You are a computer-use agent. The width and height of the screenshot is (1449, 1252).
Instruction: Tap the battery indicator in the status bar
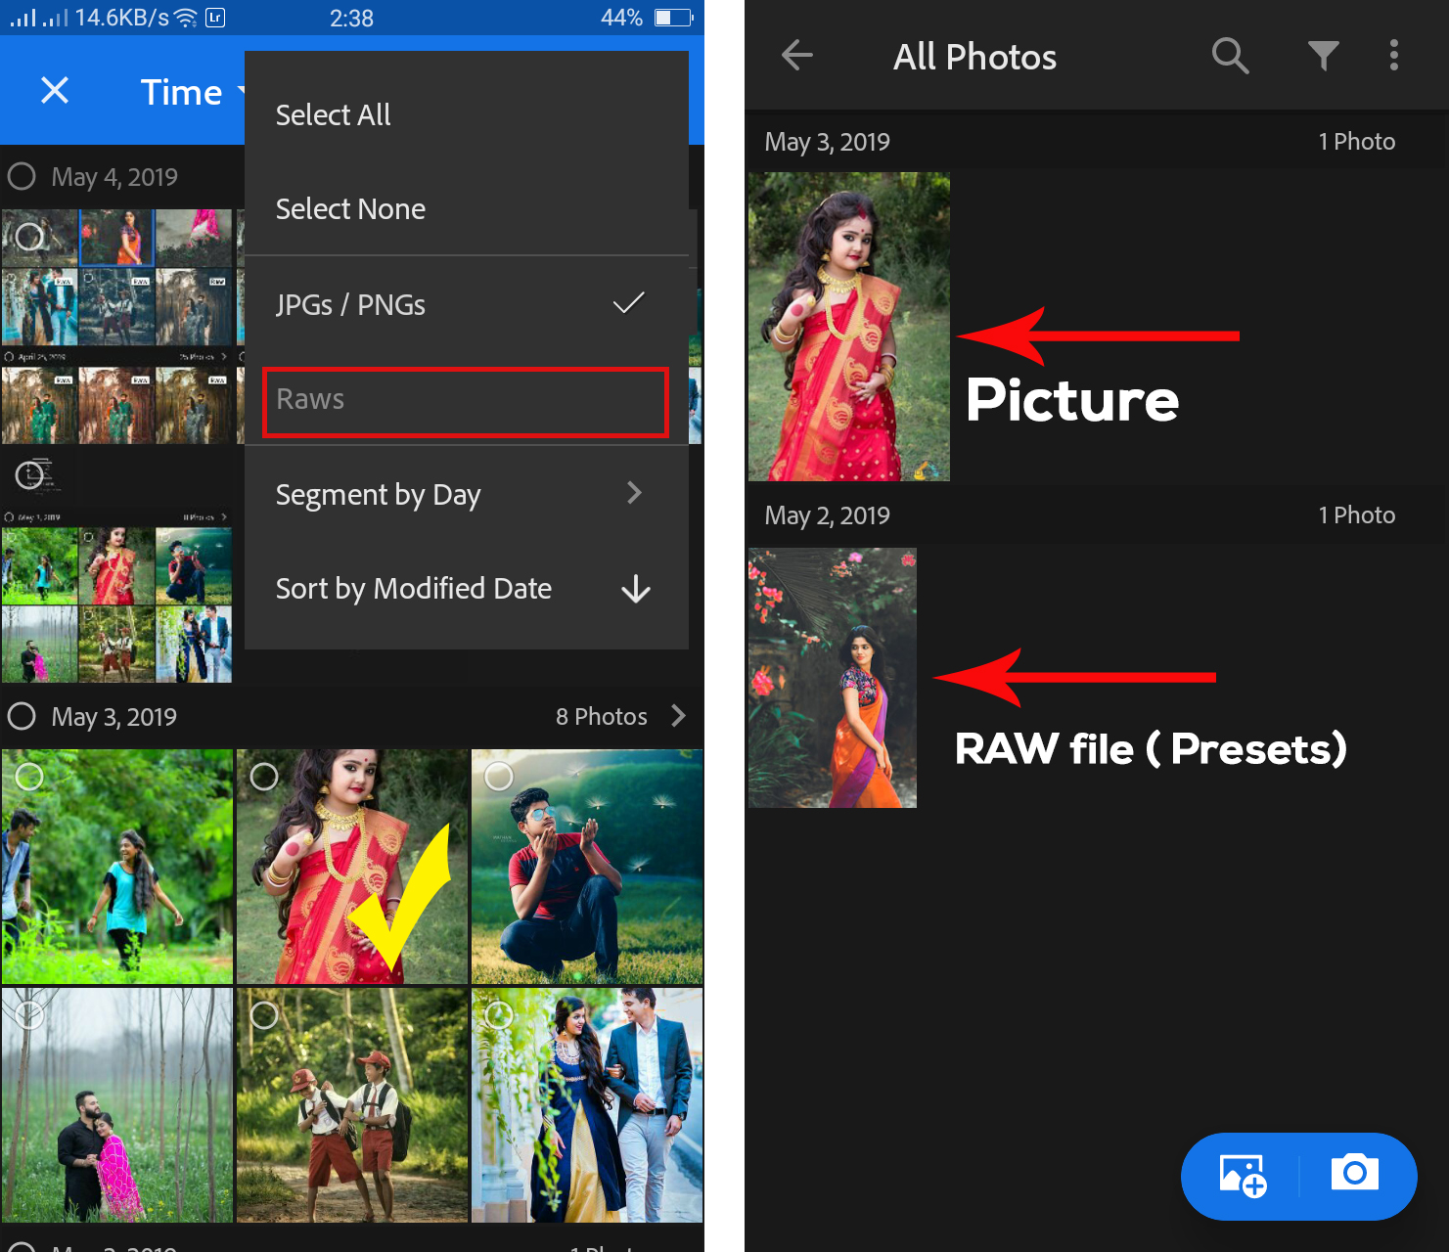tap(674, 18)
